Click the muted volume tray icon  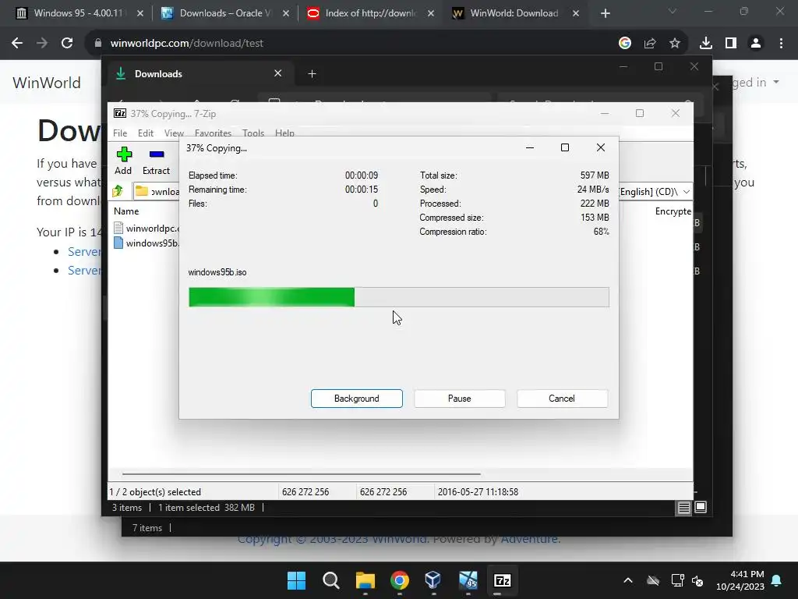[697, 580]
